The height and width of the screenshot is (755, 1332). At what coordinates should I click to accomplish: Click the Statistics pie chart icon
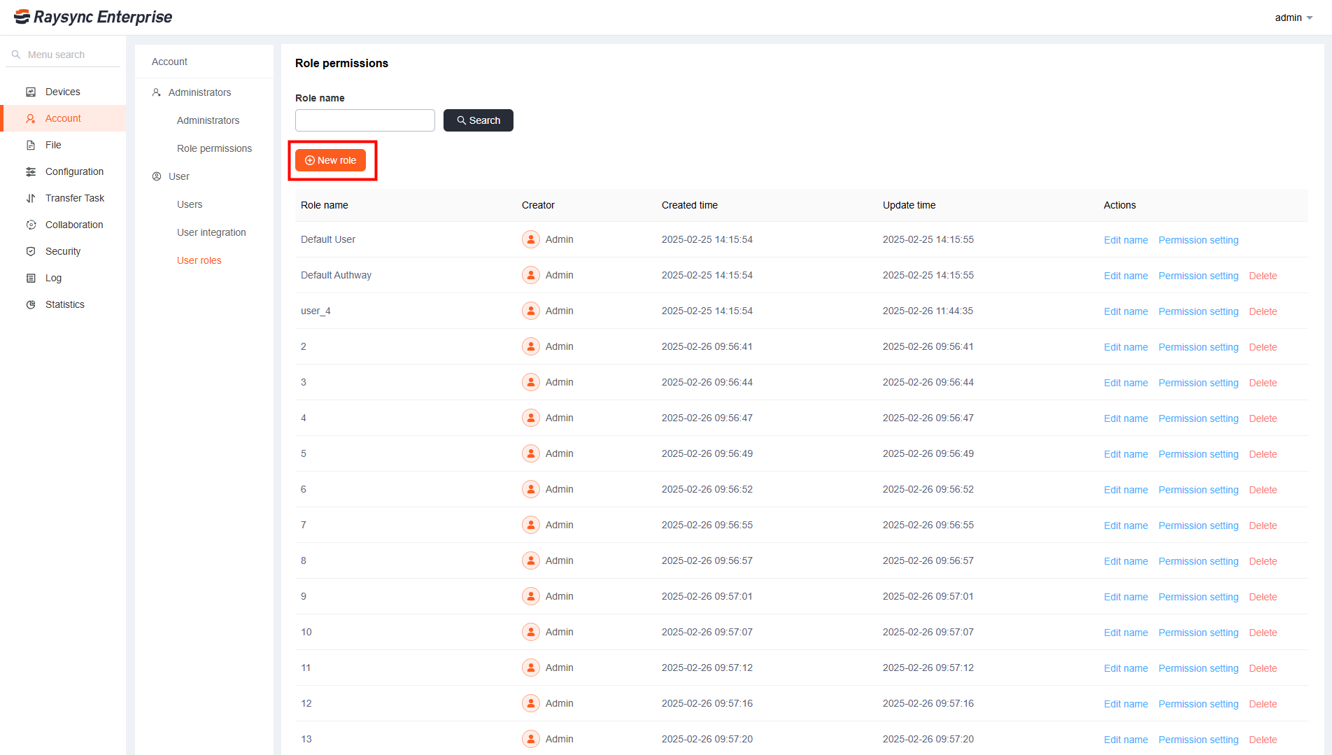(31, 304)
